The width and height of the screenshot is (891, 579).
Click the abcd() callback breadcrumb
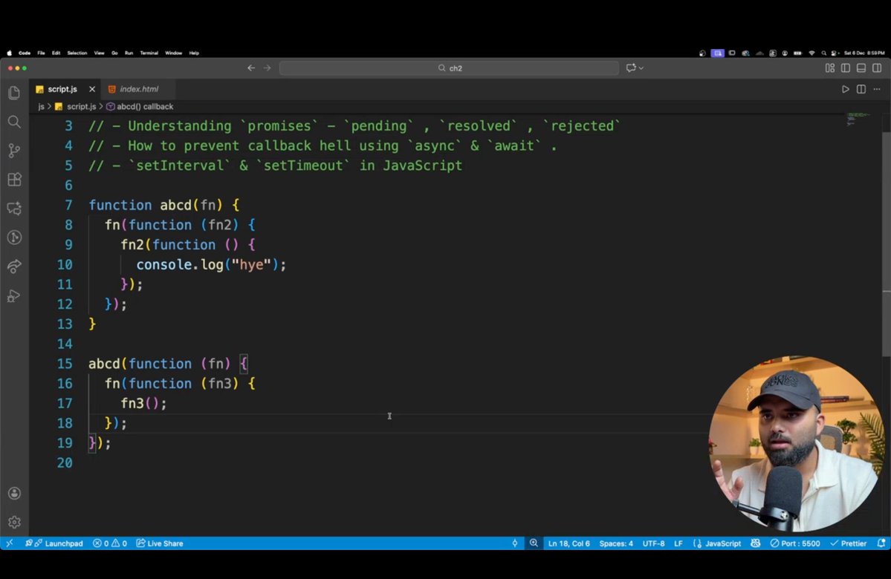[140, 107]
